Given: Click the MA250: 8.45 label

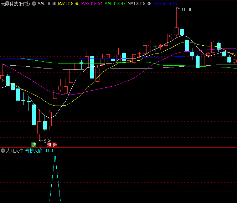Looking at the screenshot, I should (165, 4).
